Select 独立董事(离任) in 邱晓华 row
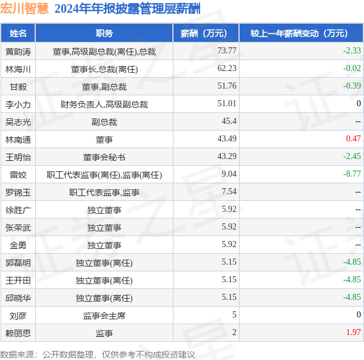This screenshot has height=360, width=364. [104, 298]
